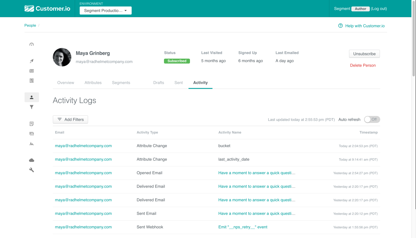
Task: Open the newsletters icon in sidebar
Action: click(x=32, y=71)
